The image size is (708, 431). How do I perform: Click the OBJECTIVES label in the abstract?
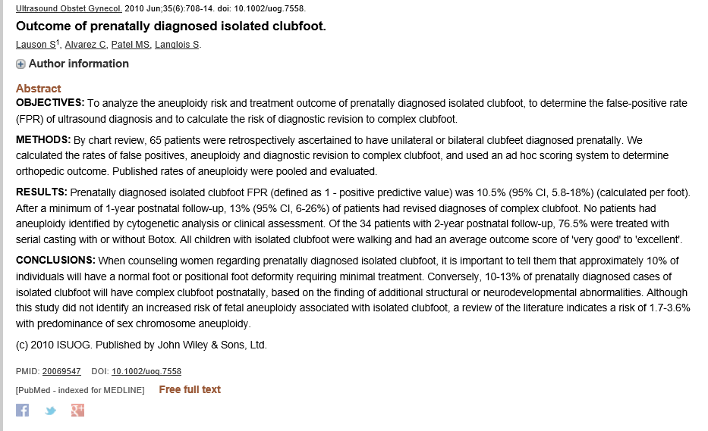[x=50, y=102]
